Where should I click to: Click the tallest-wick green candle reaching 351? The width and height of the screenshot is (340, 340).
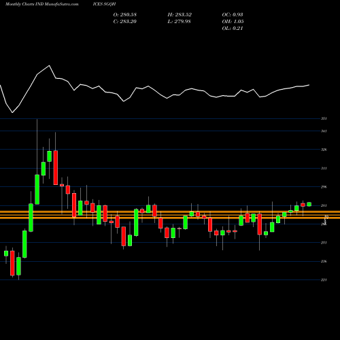37,189
